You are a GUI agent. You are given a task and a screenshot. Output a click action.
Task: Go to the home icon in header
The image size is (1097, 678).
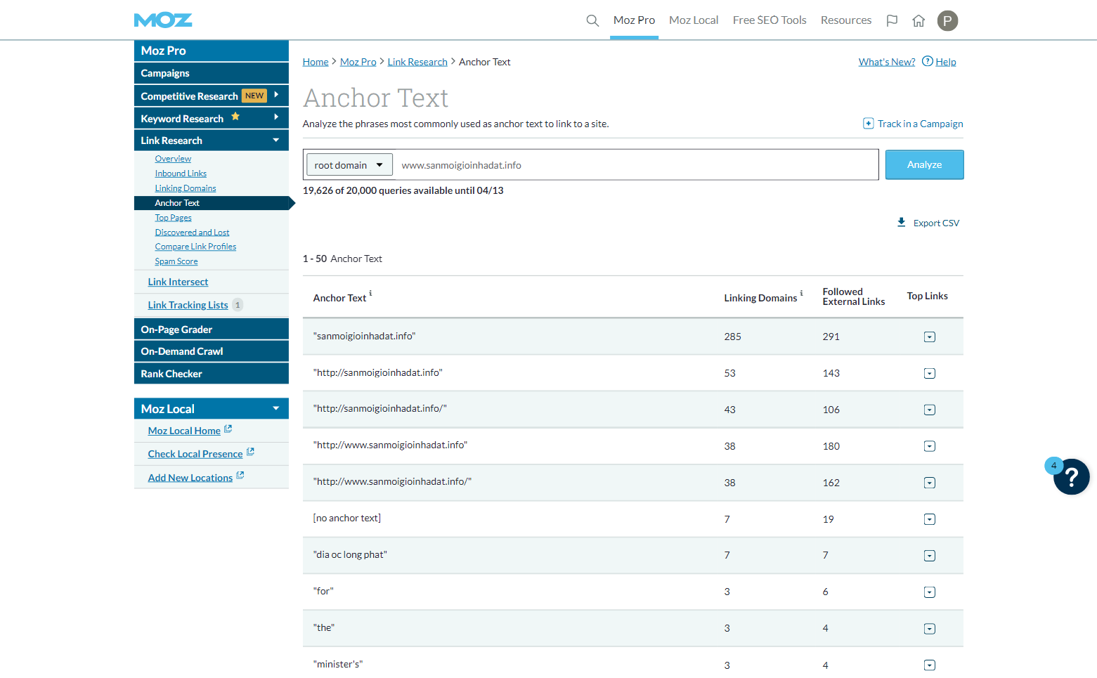point(919,20)
